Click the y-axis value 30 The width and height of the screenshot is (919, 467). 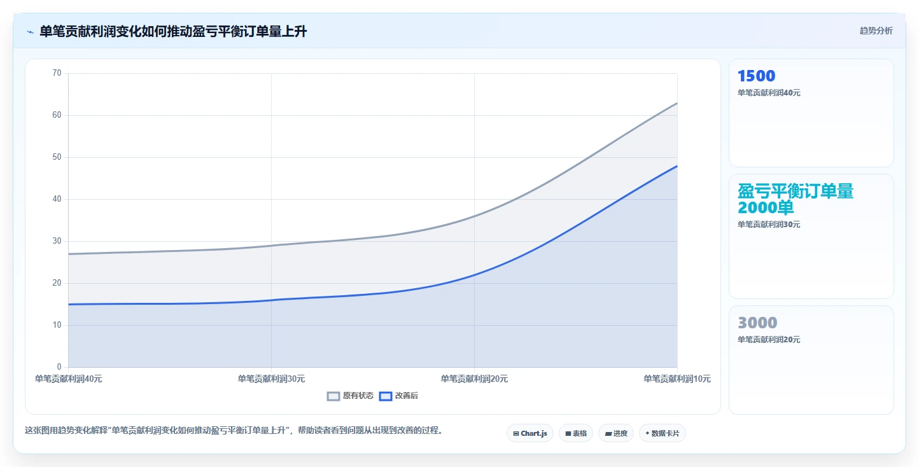pos(57,241)
